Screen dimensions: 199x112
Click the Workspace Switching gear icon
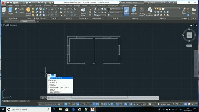(x=150, y=104)
